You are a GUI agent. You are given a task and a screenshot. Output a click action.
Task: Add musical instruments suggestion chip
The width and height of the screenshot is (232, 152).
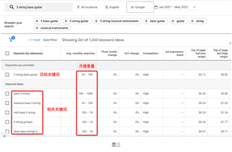53,28
